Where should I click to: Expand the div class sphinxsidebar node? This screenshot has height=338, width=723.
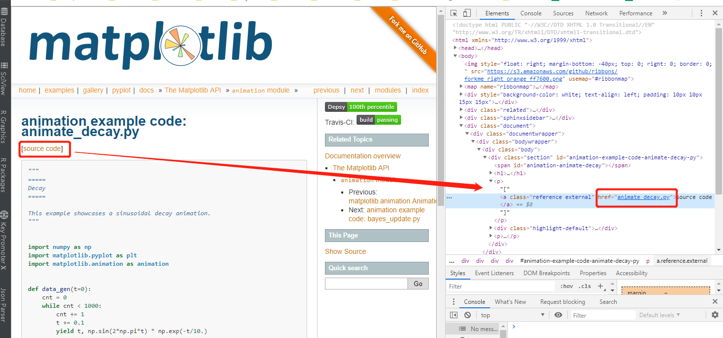(461, 118)
